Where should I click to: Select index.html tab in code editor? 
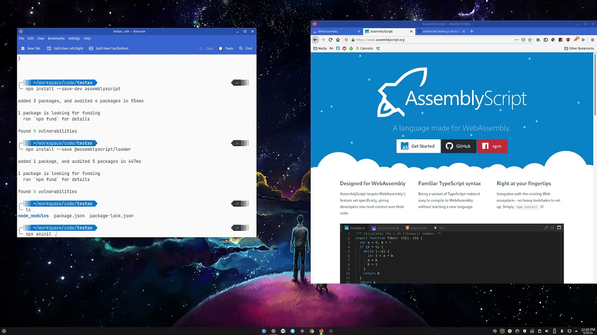416,228
